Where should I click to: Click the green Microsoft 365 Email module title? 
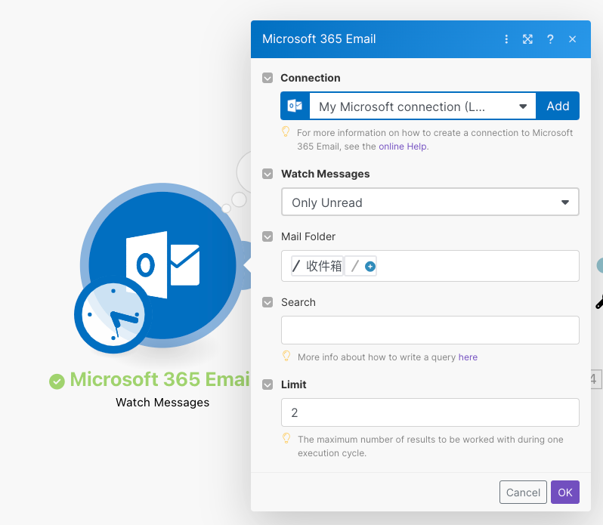(x=159, y=379)
